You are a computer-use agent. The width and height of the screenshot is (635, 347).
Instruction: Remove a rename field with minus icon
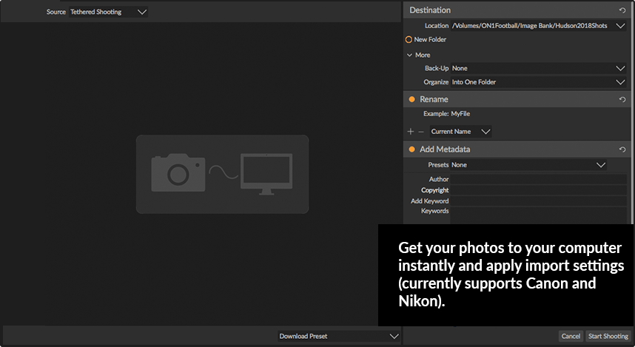[x=421, y=132]
